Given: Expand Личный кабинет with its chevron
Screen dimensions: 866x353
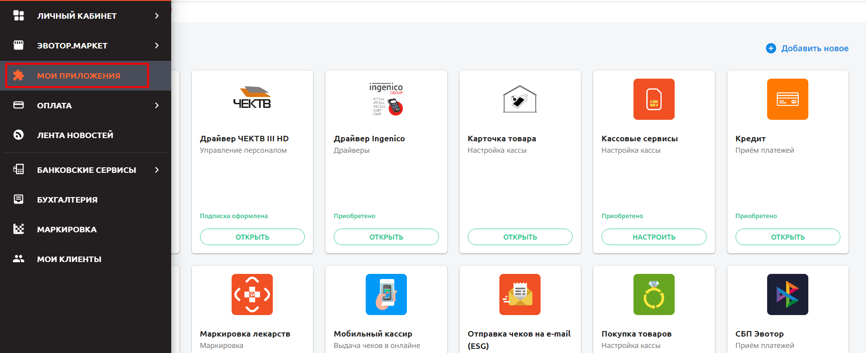Looking at the screenshot, I should (x=157, y=16).
